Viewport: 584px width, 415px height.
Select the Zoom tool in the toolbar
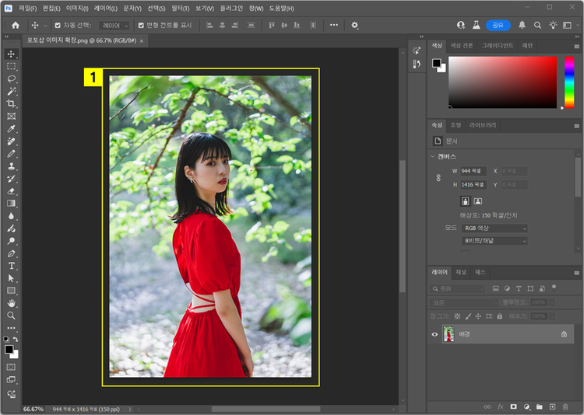point(11,316)
